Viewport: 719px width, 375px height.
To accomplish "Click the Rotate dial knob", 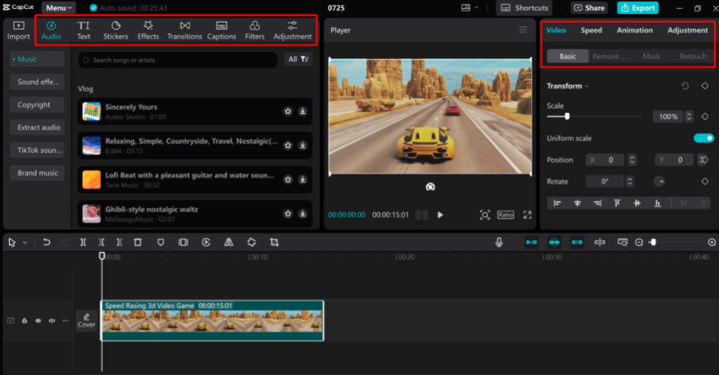I will 659,182.
